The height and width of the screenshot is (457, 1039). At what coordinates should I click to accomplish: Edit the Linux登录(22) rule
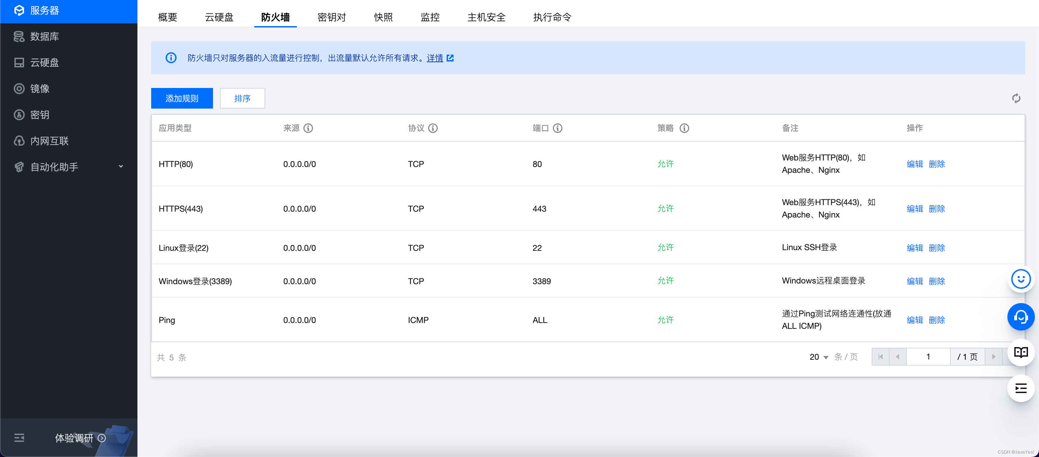(x=914, y=248)
